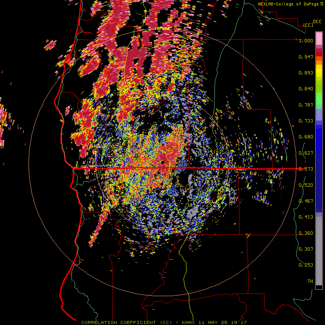Select the 0.520 scale value
This screenshot has height=325, width=325.
tap(306, 185)
